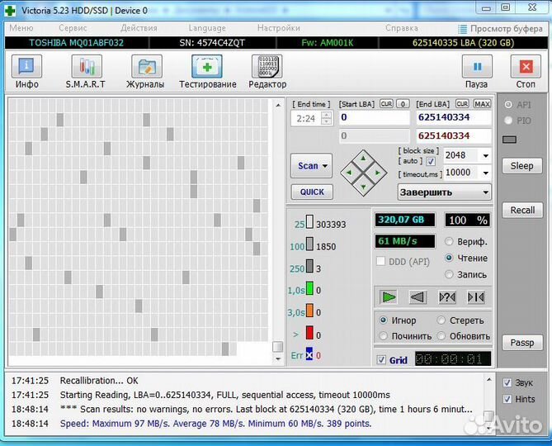
Task: Click the green play start-scan button
Action: (389, 297)
